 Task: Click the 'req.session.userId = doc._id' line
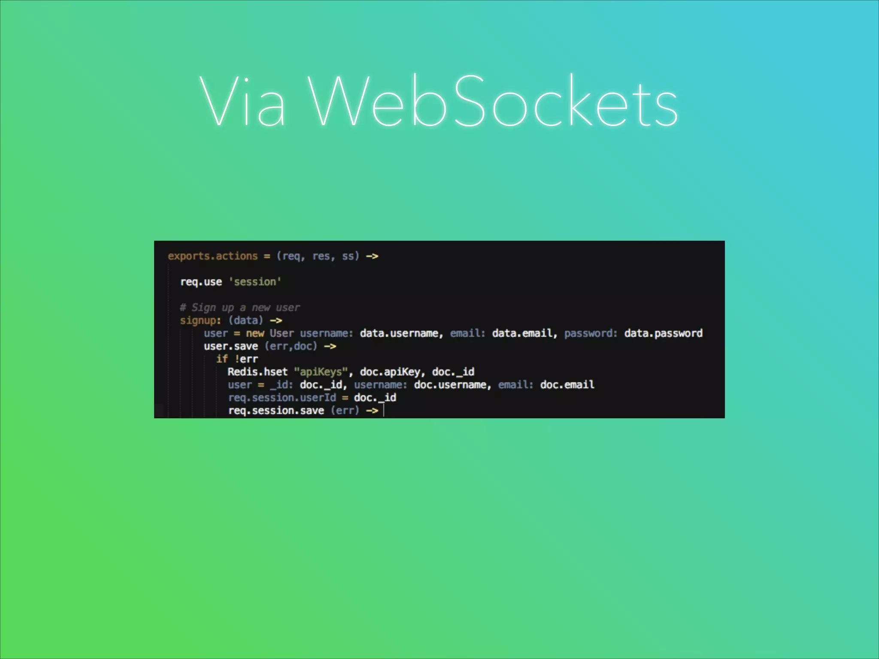[x=312, y=398]
